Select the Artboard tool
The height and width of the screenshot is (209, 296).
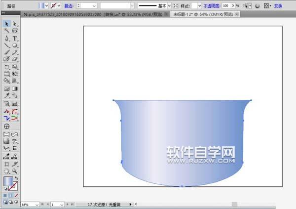[x=6, y=164]
